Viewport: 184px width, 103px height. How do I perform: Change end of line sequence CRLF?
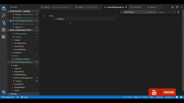tap(152, 97)
